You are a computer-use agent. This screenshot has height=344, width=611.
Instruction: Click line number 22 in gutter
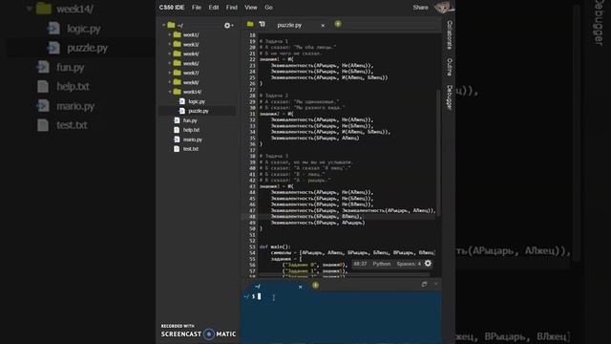pos(252,59)
